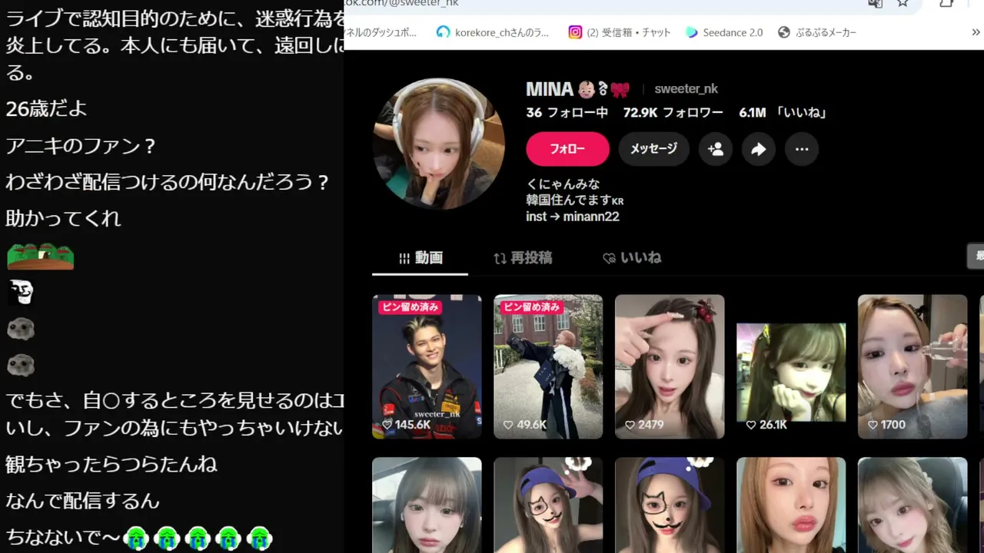Viewport: 984px width, 553px height.
Task: Open the 36 フォロー中 following list
Action: (x=567, y=113)
